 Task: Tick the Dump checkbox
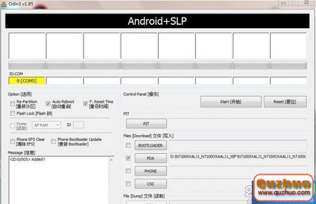pyautogui.click(x=13, y=126)
